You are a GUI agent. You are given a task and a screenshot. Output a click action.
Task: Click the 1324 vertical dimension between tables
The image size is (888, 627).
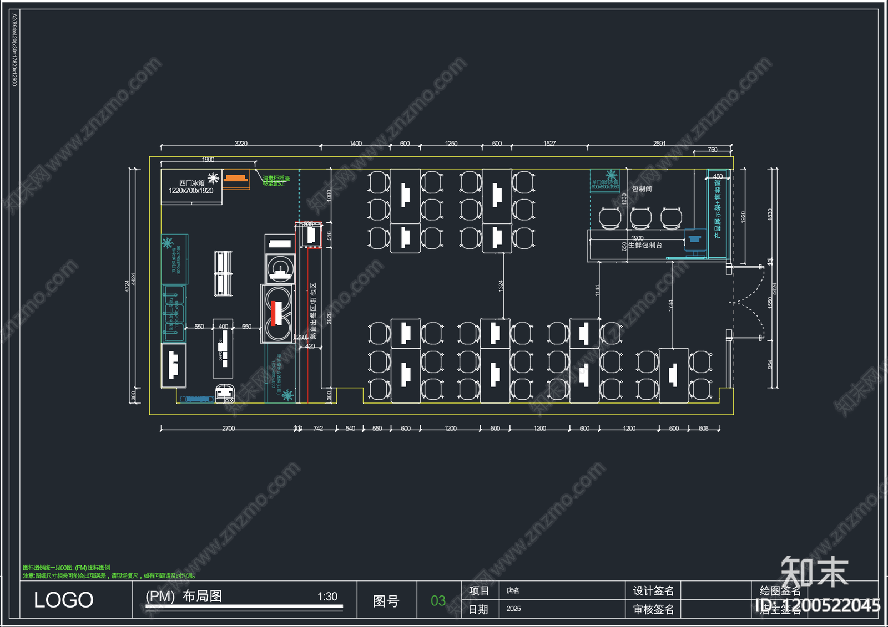point(501,286)
